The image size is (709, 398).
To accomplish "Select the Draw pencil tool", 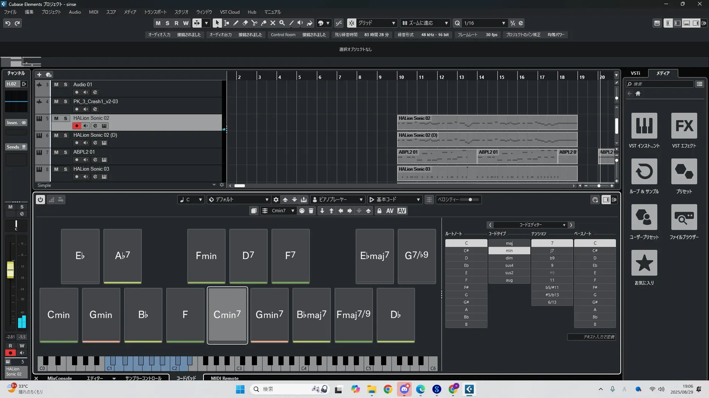I will (x=236, y=23).
